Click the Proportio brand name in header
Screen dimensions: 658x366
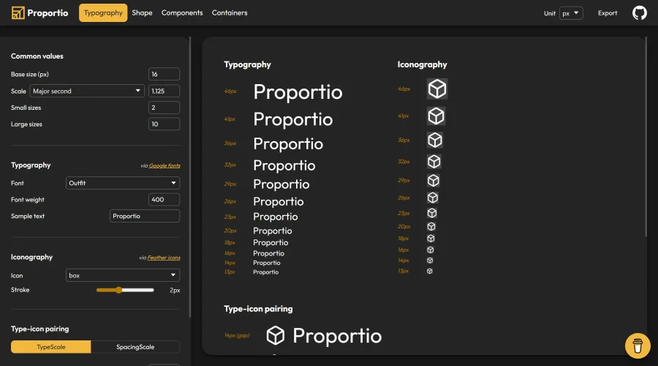(48, 13)
